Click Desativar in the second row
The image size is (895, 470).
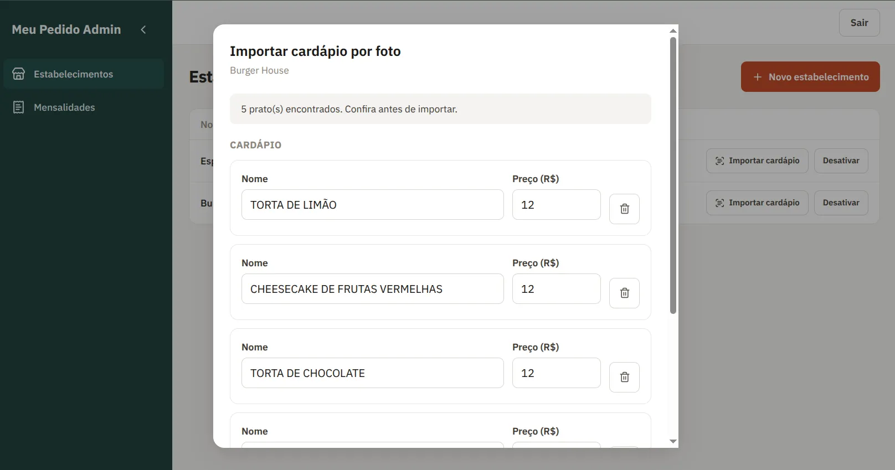841,203
